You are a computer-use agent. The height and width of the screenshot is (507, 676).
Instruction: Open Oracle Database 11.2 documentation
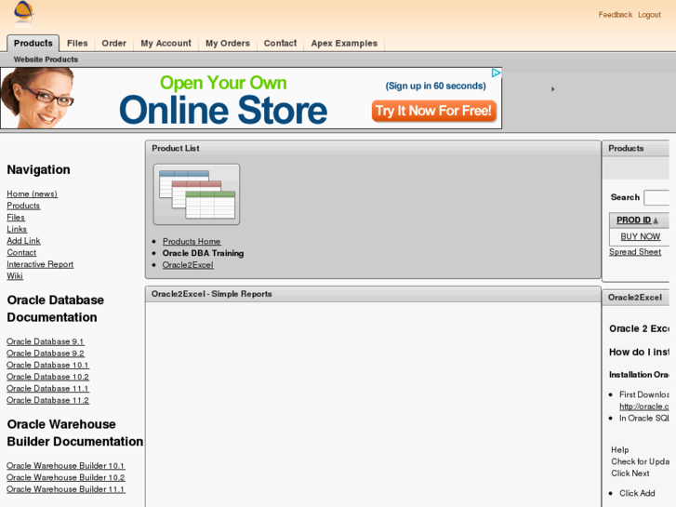coord(47,400)
